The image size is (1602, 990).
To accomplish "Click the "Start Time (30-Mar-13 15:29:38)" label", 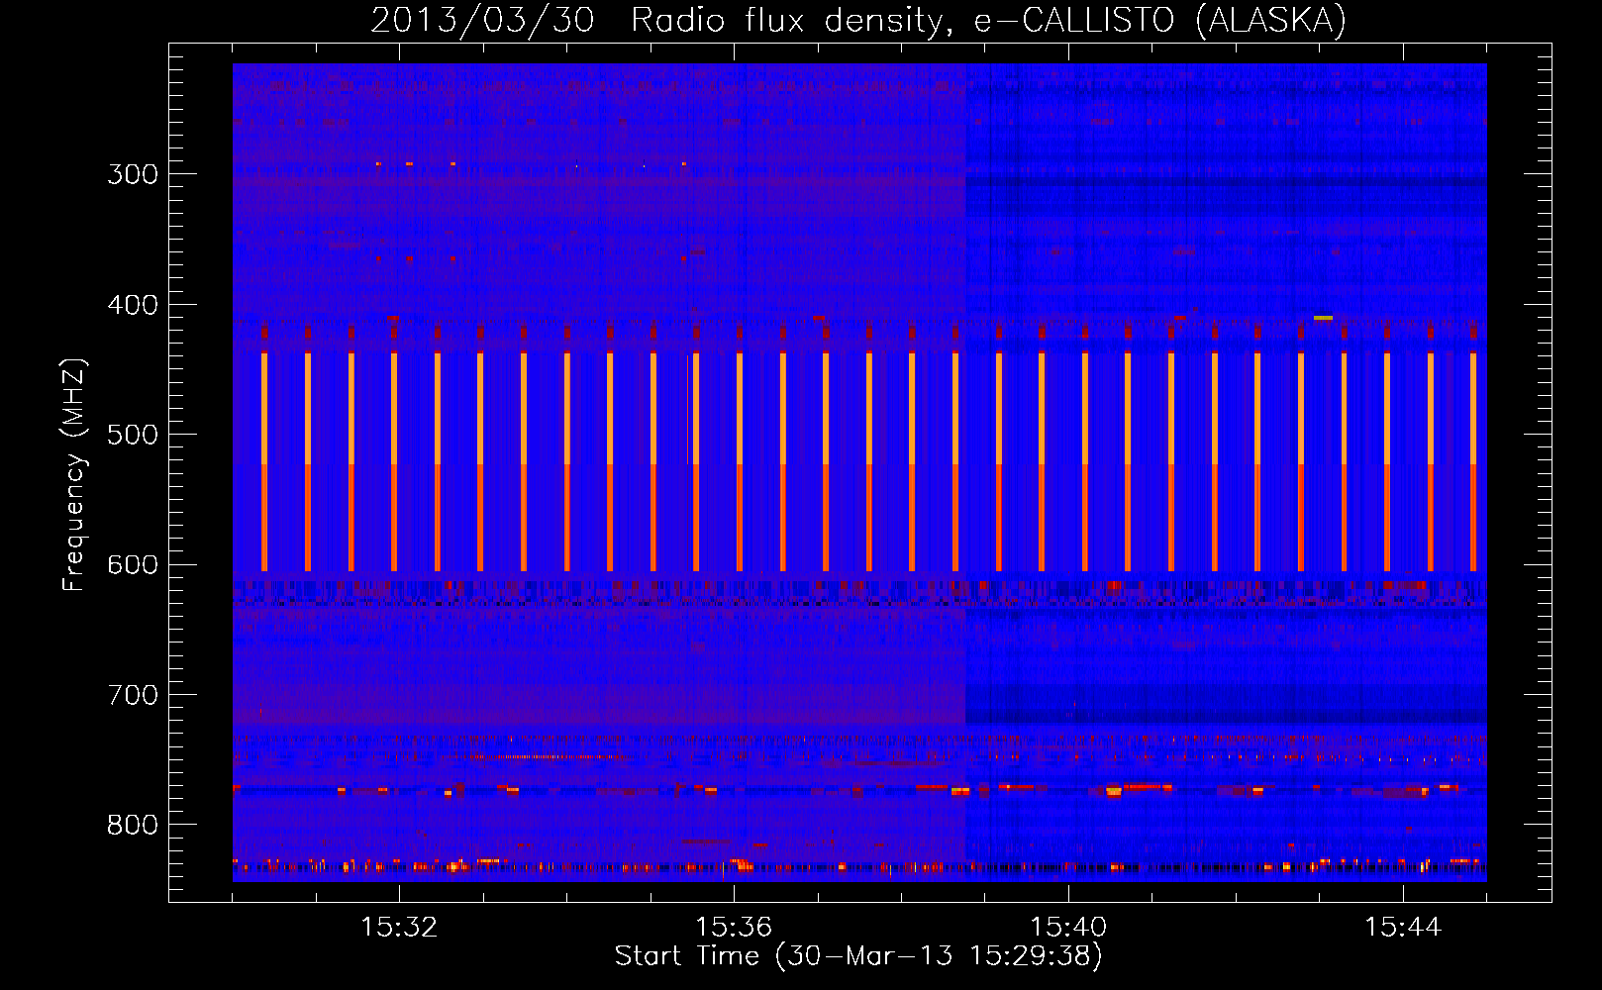I will (x=858, y=956).
